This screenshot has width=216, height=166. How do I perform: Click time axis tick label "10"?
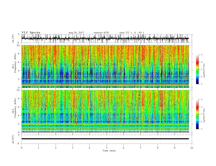(x=192, y=148)
